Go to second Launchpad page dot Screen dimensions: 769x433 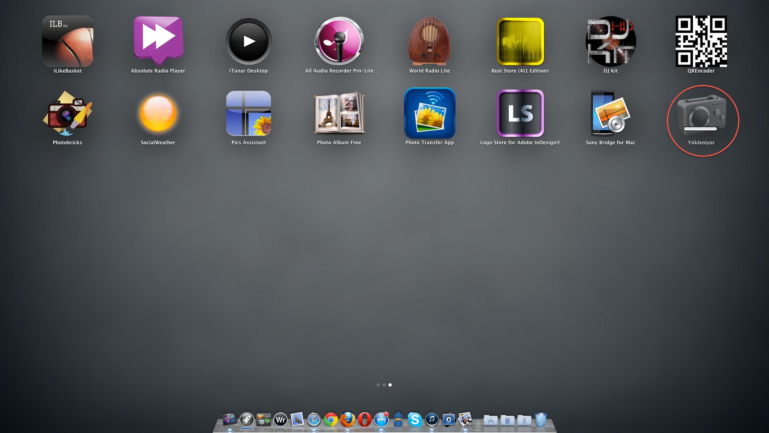pyautogui.click(x=384, y=385)
